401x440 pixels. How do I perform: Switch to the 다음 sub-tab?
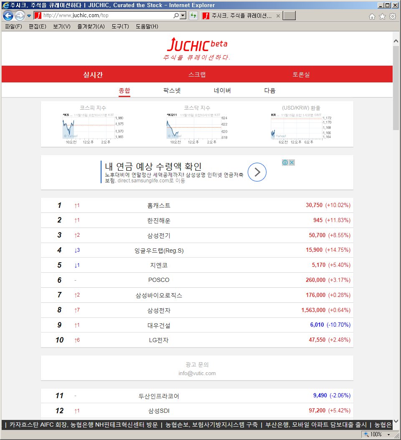270,91
